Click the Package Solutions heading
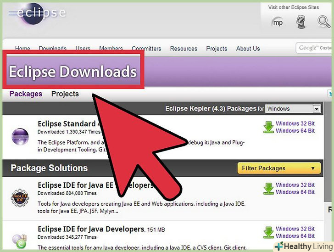Viewport: 334px width, 252px height. point(49,168)
